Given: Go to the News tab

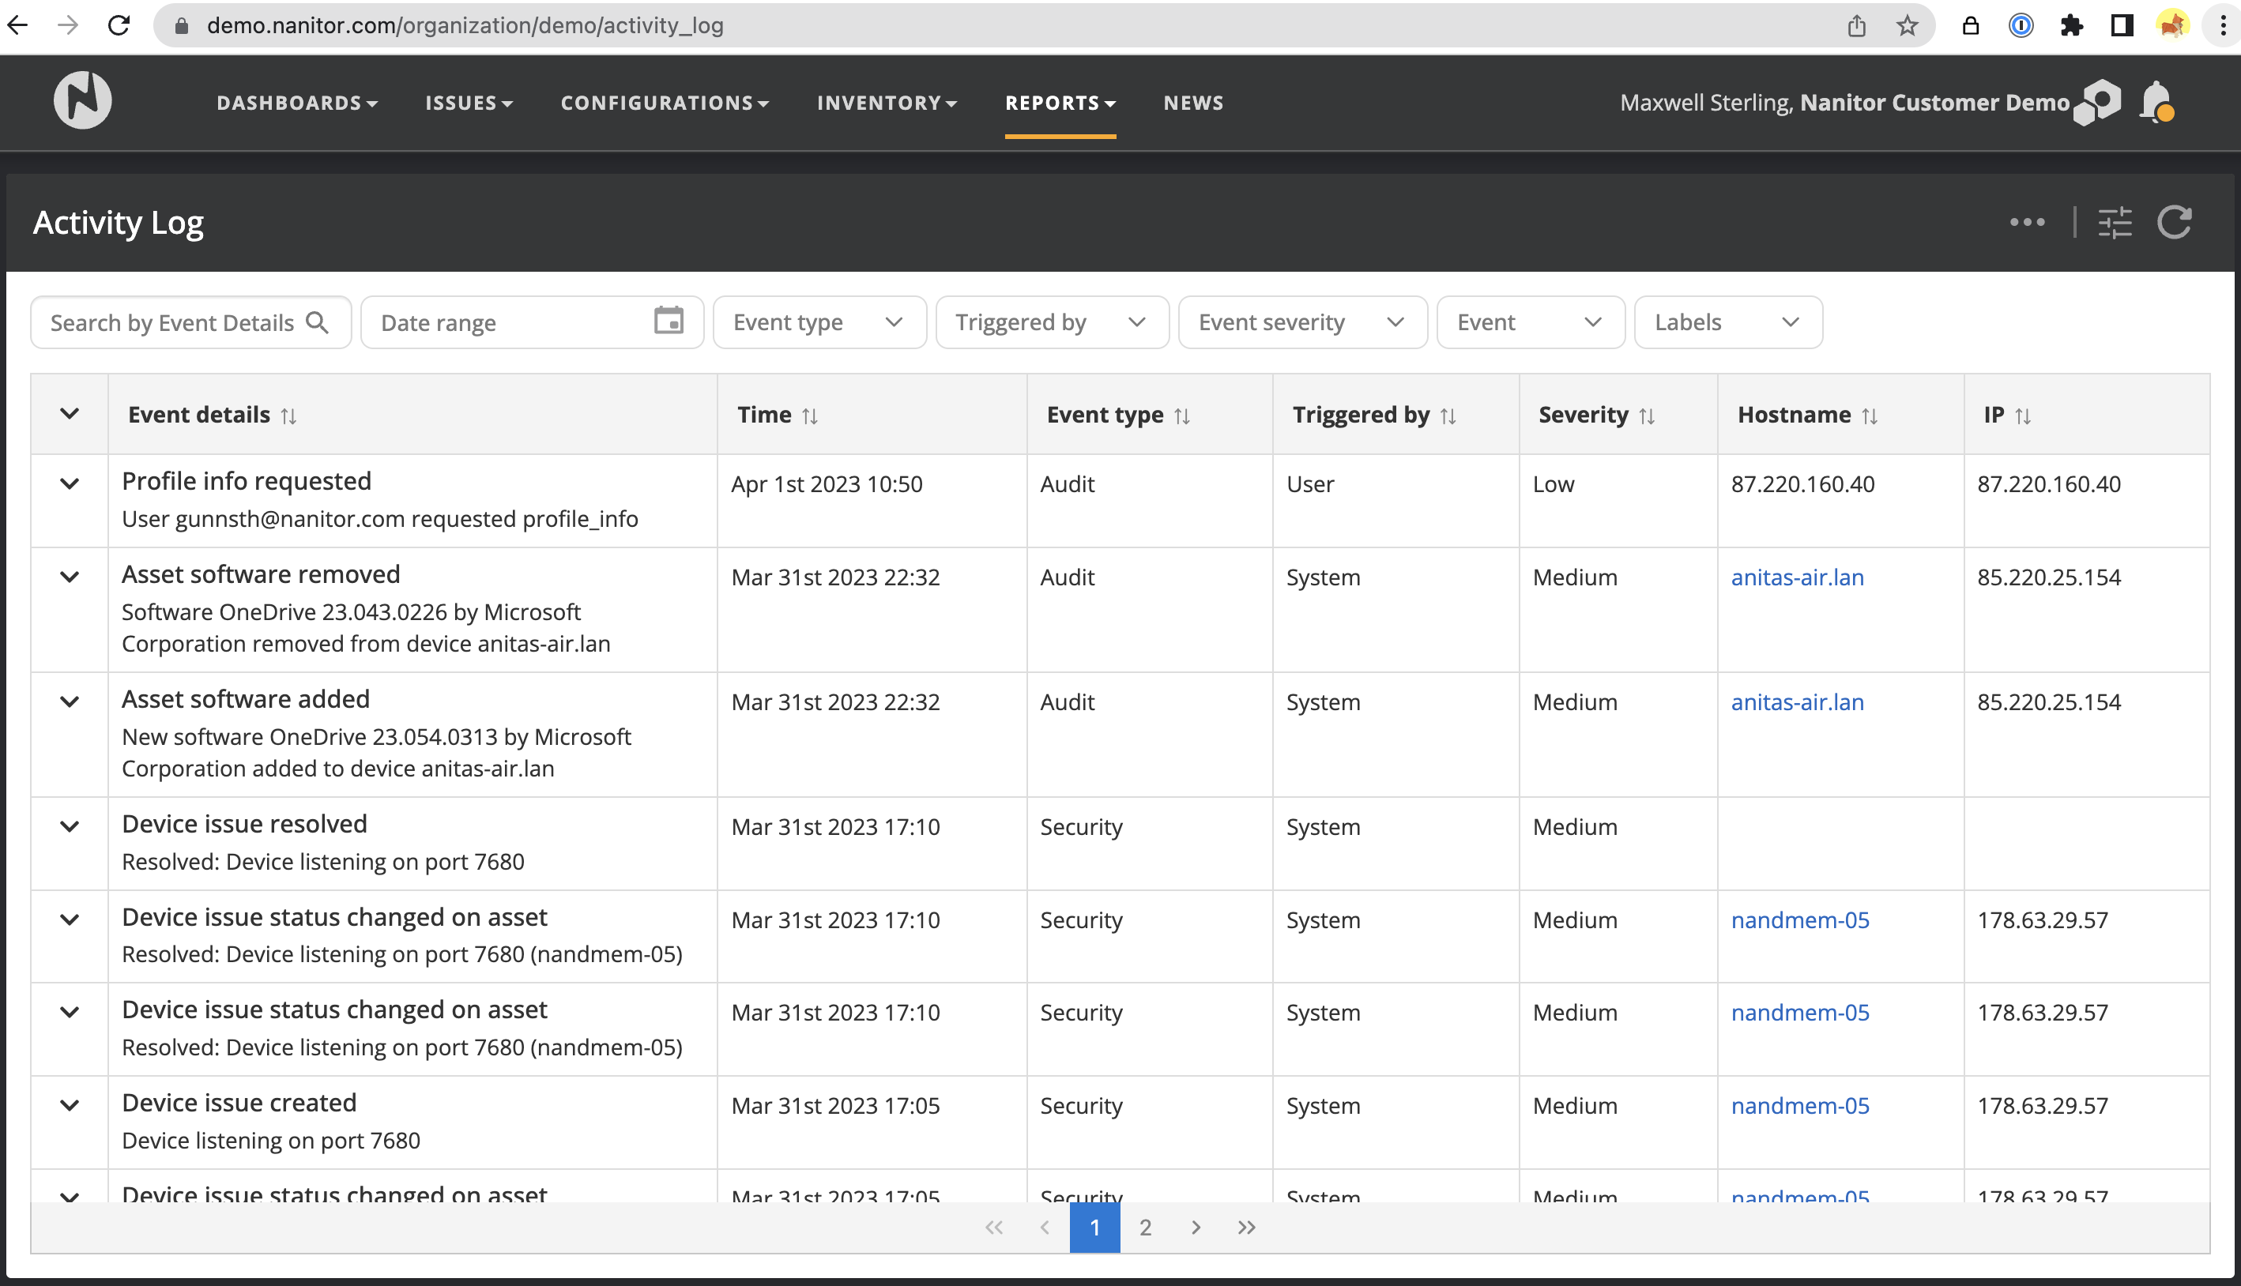Looking at the screenshot, I should click(x=1193, y=103).
